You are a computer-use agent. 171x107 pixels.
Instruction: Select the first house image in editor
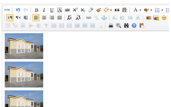(x=24, y=46)
